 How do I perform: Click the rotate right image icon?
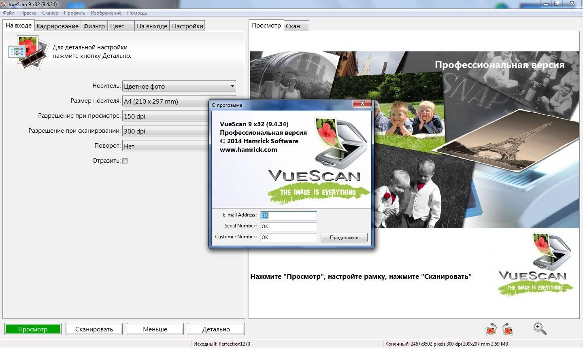pyautogui.click(x=508, y=329)
